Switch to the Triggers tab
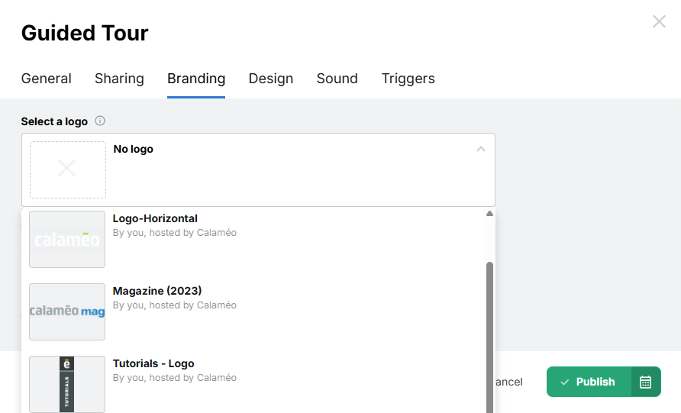This screenshot has width=681, height=413. pos(408,79)
